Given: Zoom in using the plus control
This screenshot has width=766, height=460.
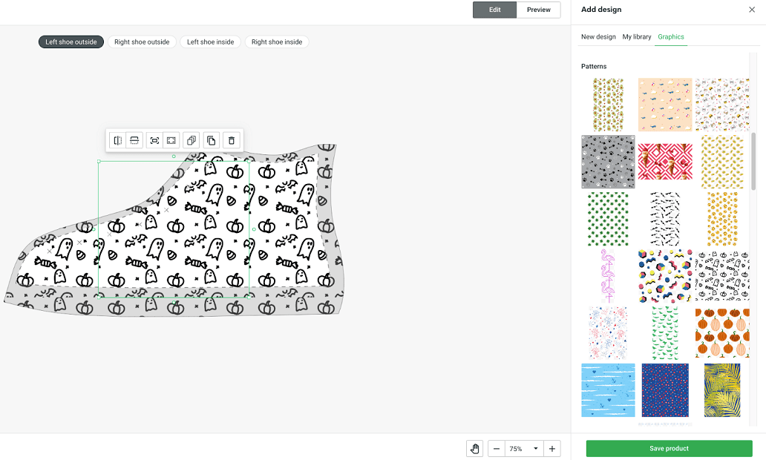Looking at the screenshot, I should point(552,448).
